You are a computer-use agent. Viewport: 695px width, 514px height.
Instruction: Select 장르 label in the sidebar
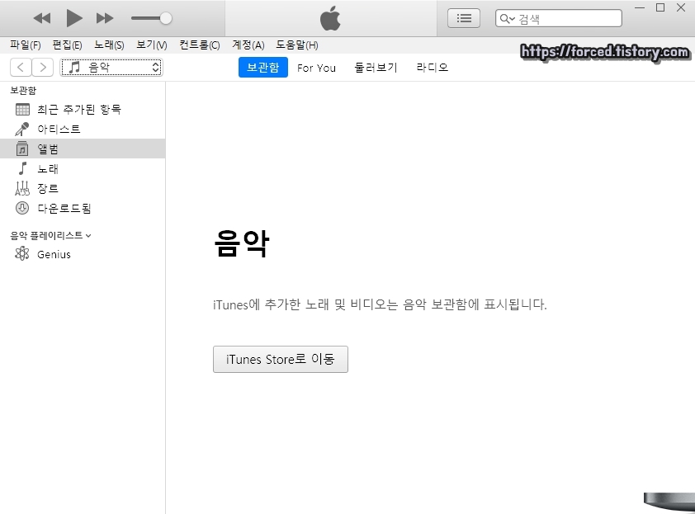[47, 188]
